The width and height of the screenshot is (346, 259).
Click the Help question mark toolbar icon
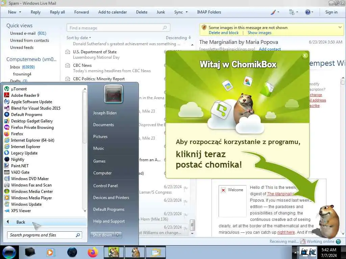tap(307, 12)
